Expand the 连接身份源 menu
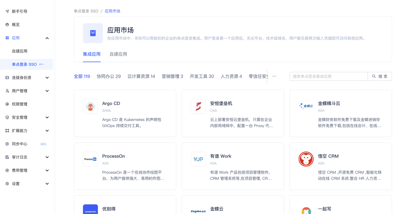Image resolution: width=403 pixels, height=214 pixels. [47, 77]
